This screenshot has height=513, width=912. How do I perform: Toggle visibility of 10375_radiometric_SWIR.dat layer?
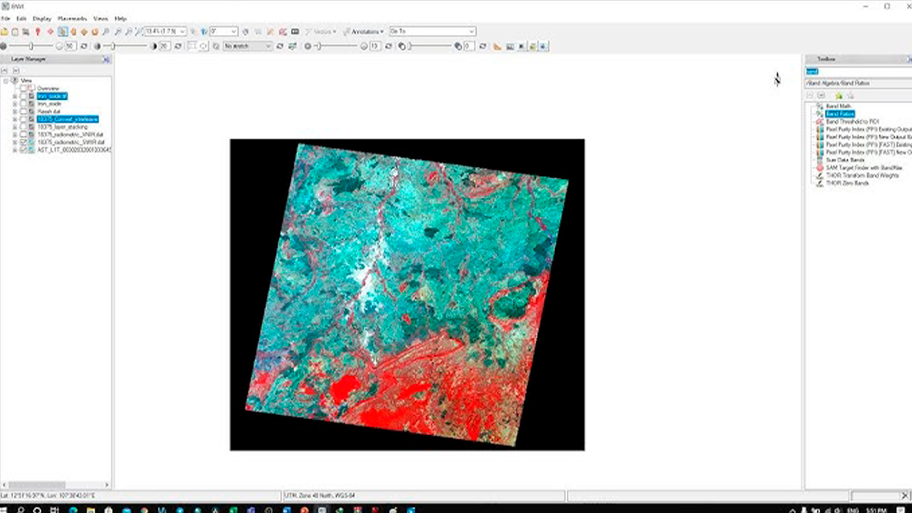click(x=23, y=142)
